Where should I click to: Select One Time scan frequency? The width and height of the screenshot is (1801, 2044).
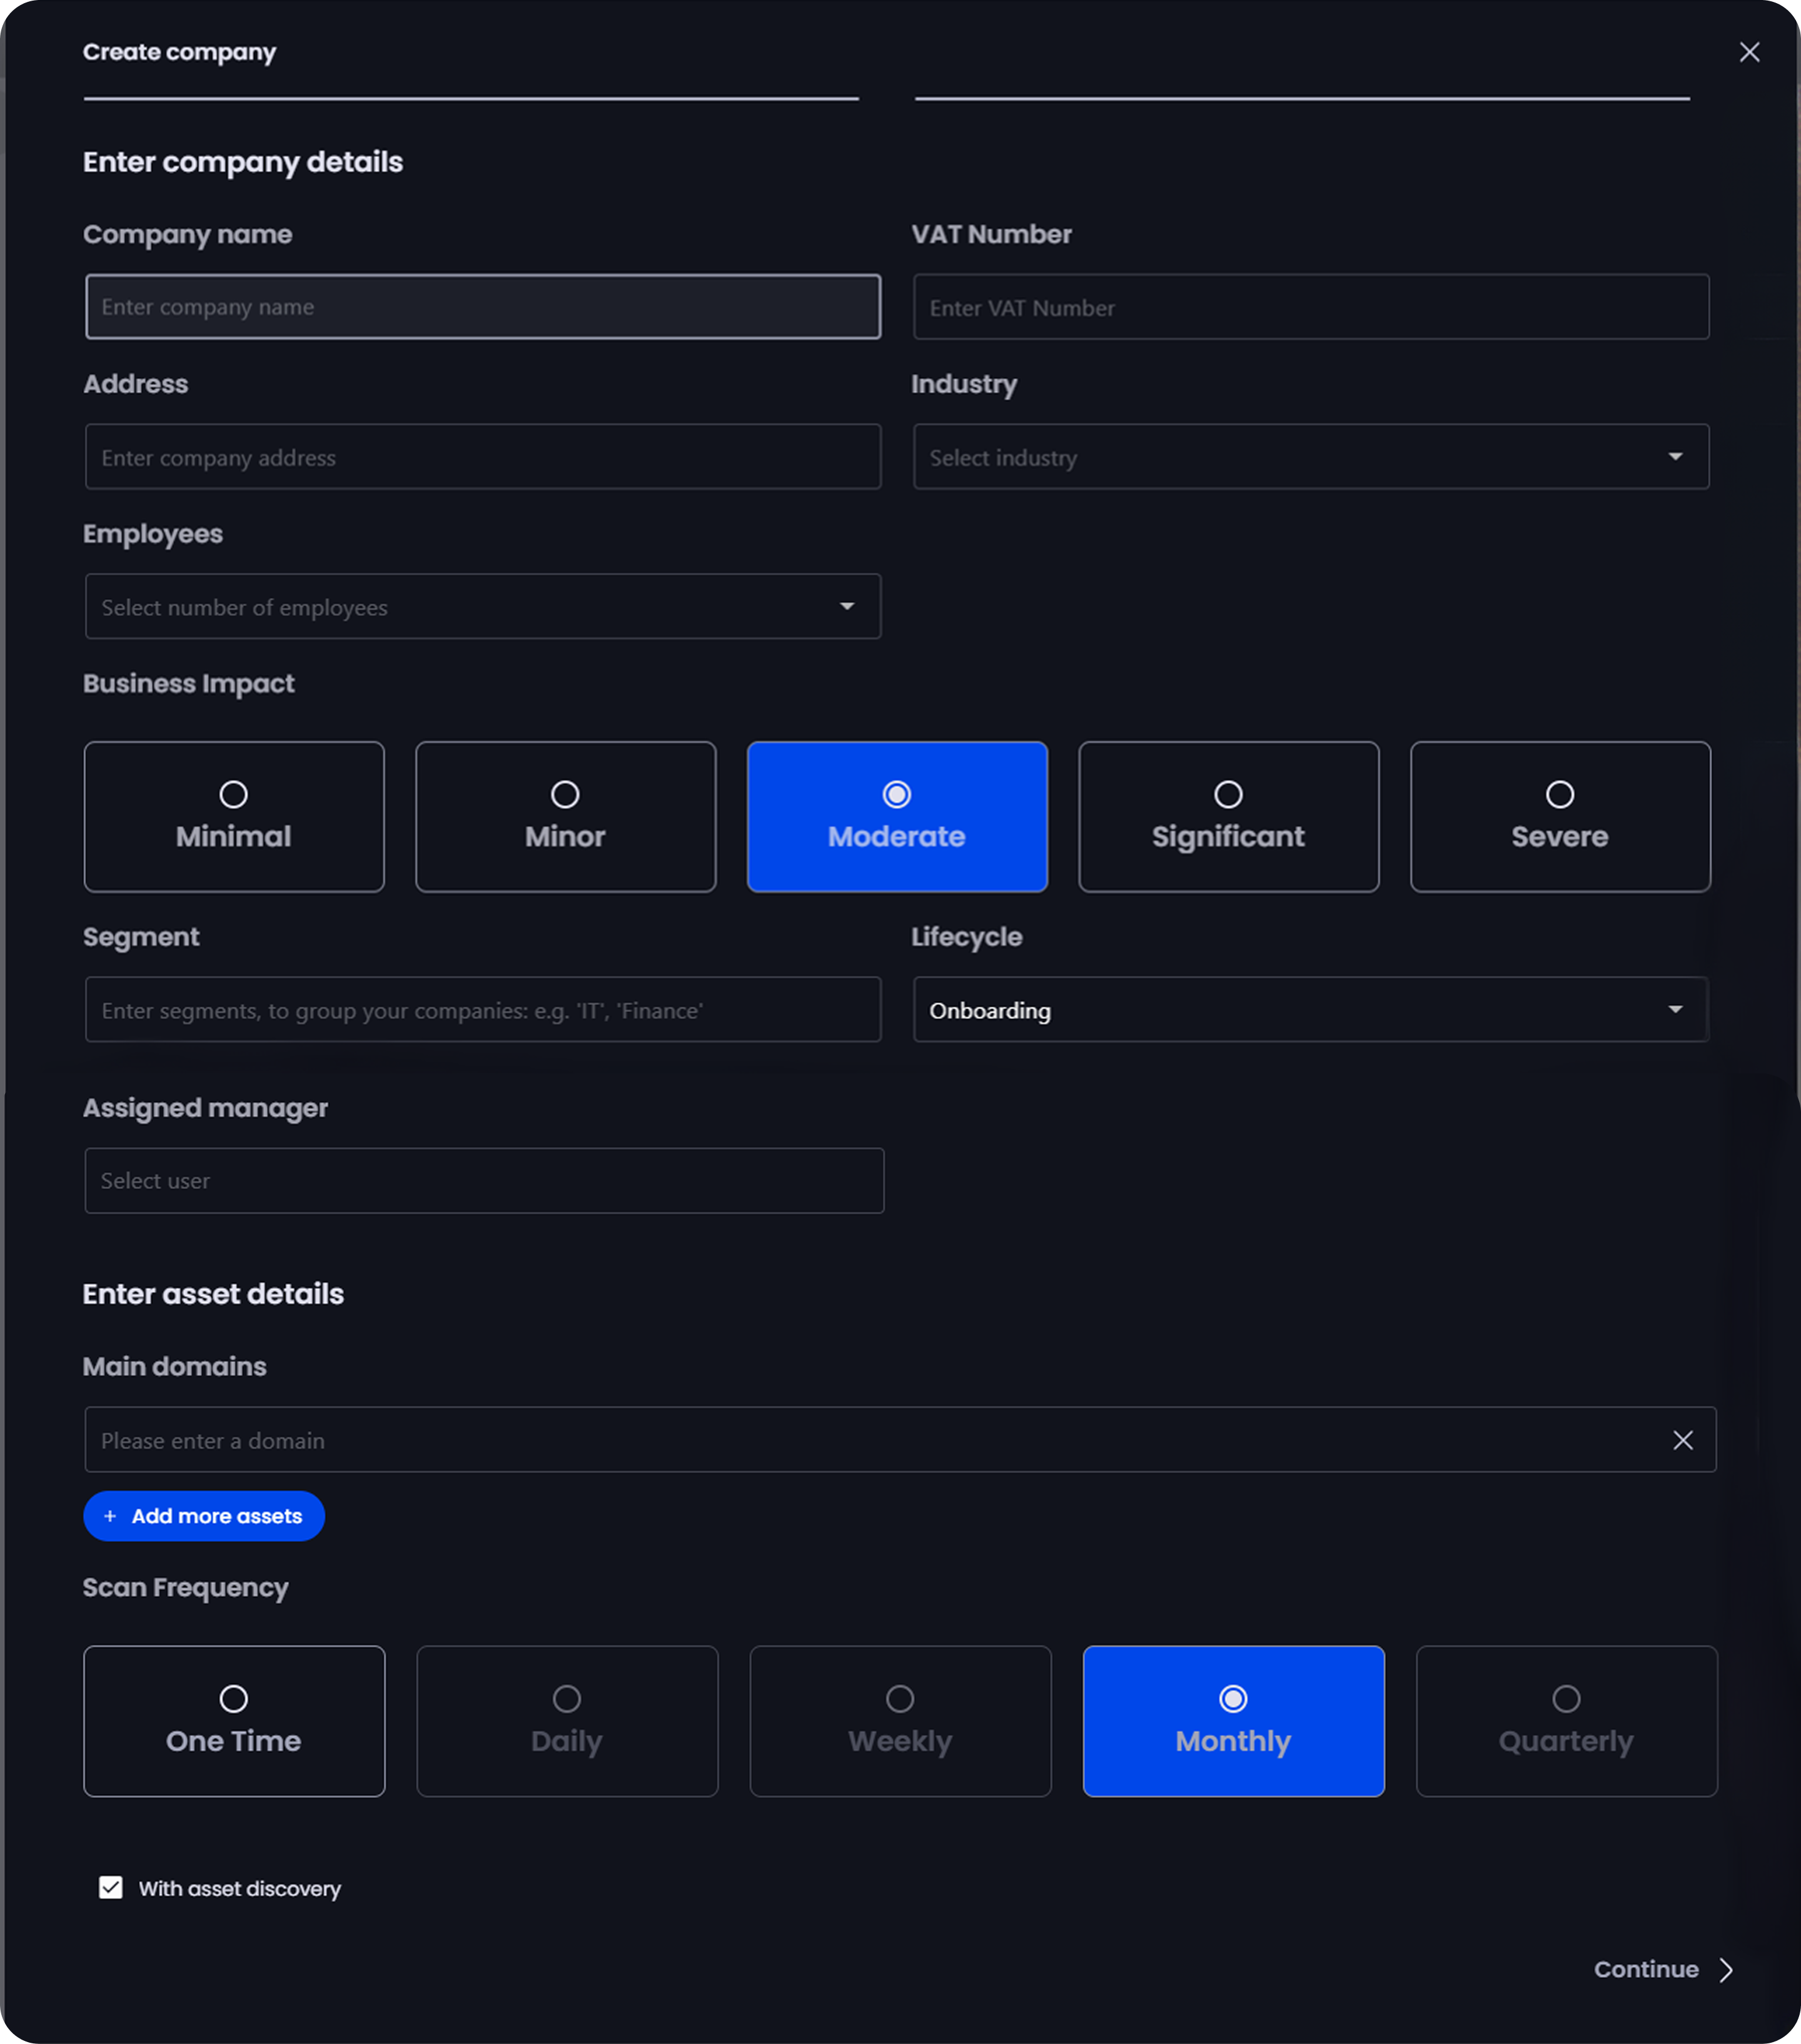(x=234, y=1721)
